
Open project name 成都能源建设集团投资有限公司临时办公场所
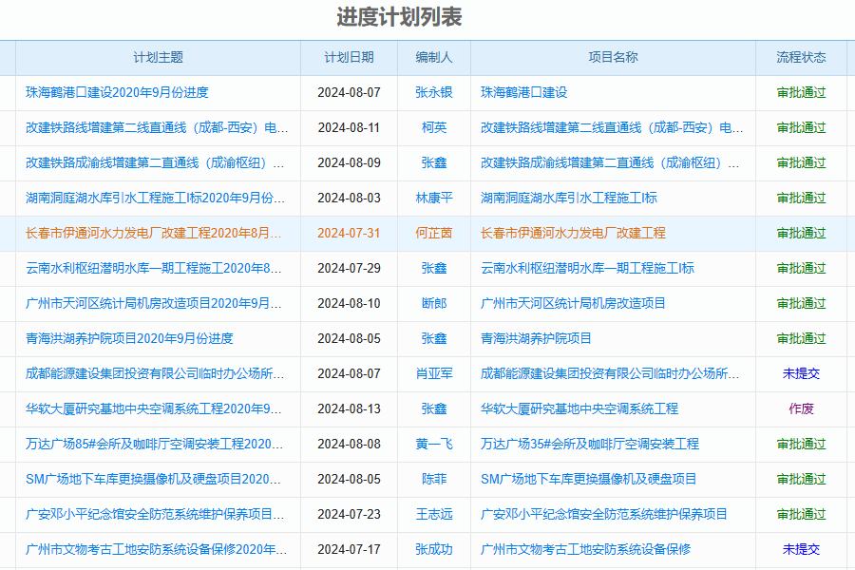(610, 373)
